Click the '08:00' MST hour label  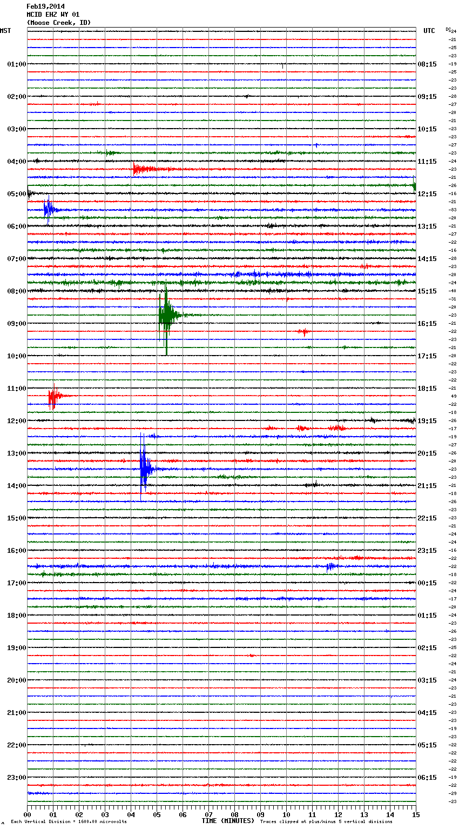[x=17, y=291]
